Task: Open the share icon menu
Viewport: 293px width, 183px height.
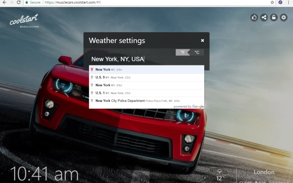Action: tap(264, 17)
